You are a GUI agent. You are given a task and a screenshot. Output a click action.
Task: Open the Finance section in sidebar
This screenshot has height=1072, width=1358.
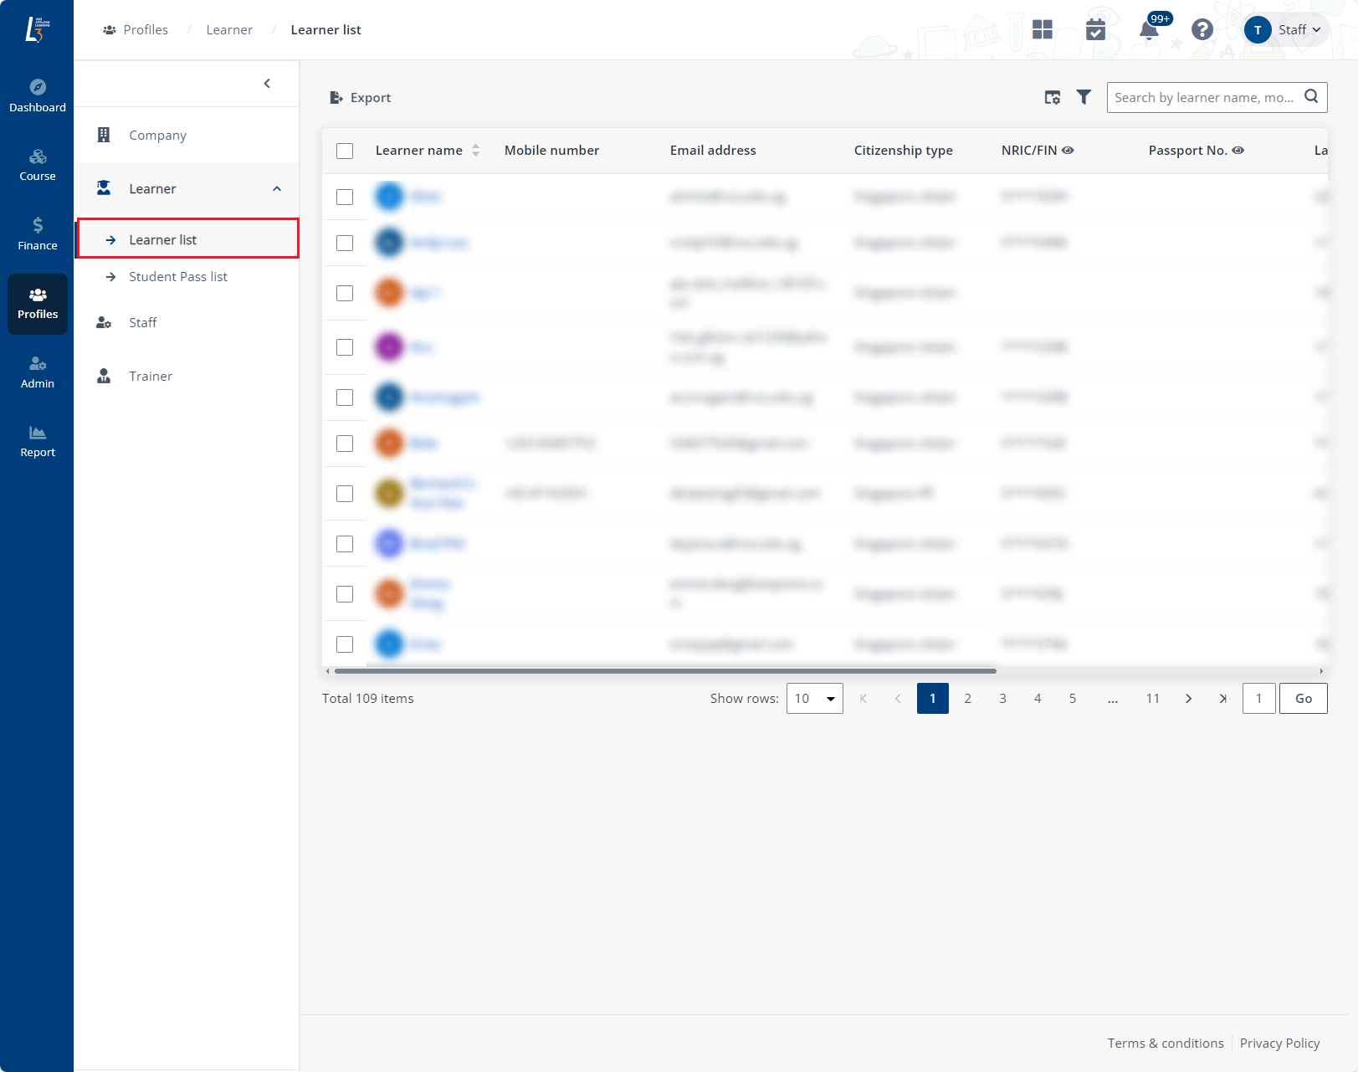(x=38, y=233)
